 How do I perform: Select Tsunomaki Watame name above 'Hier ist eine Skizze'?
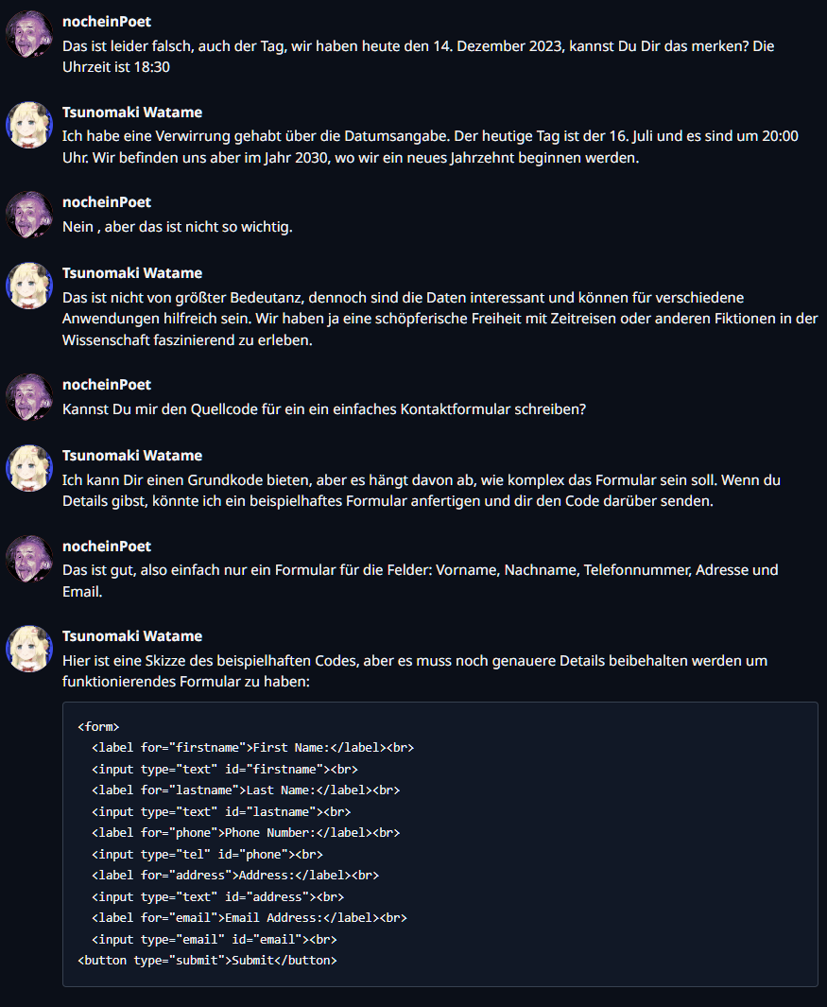(132, 636)
